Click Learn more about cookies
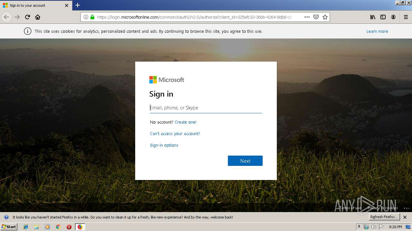This screenshot has height=231, width=412. tap(377, 31)
